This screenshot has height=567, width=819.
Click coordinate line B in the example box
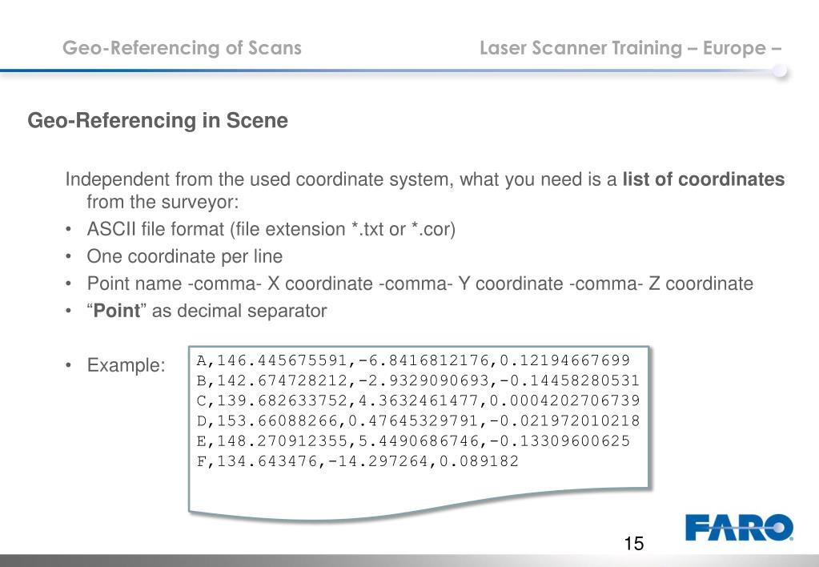point(418,380)
